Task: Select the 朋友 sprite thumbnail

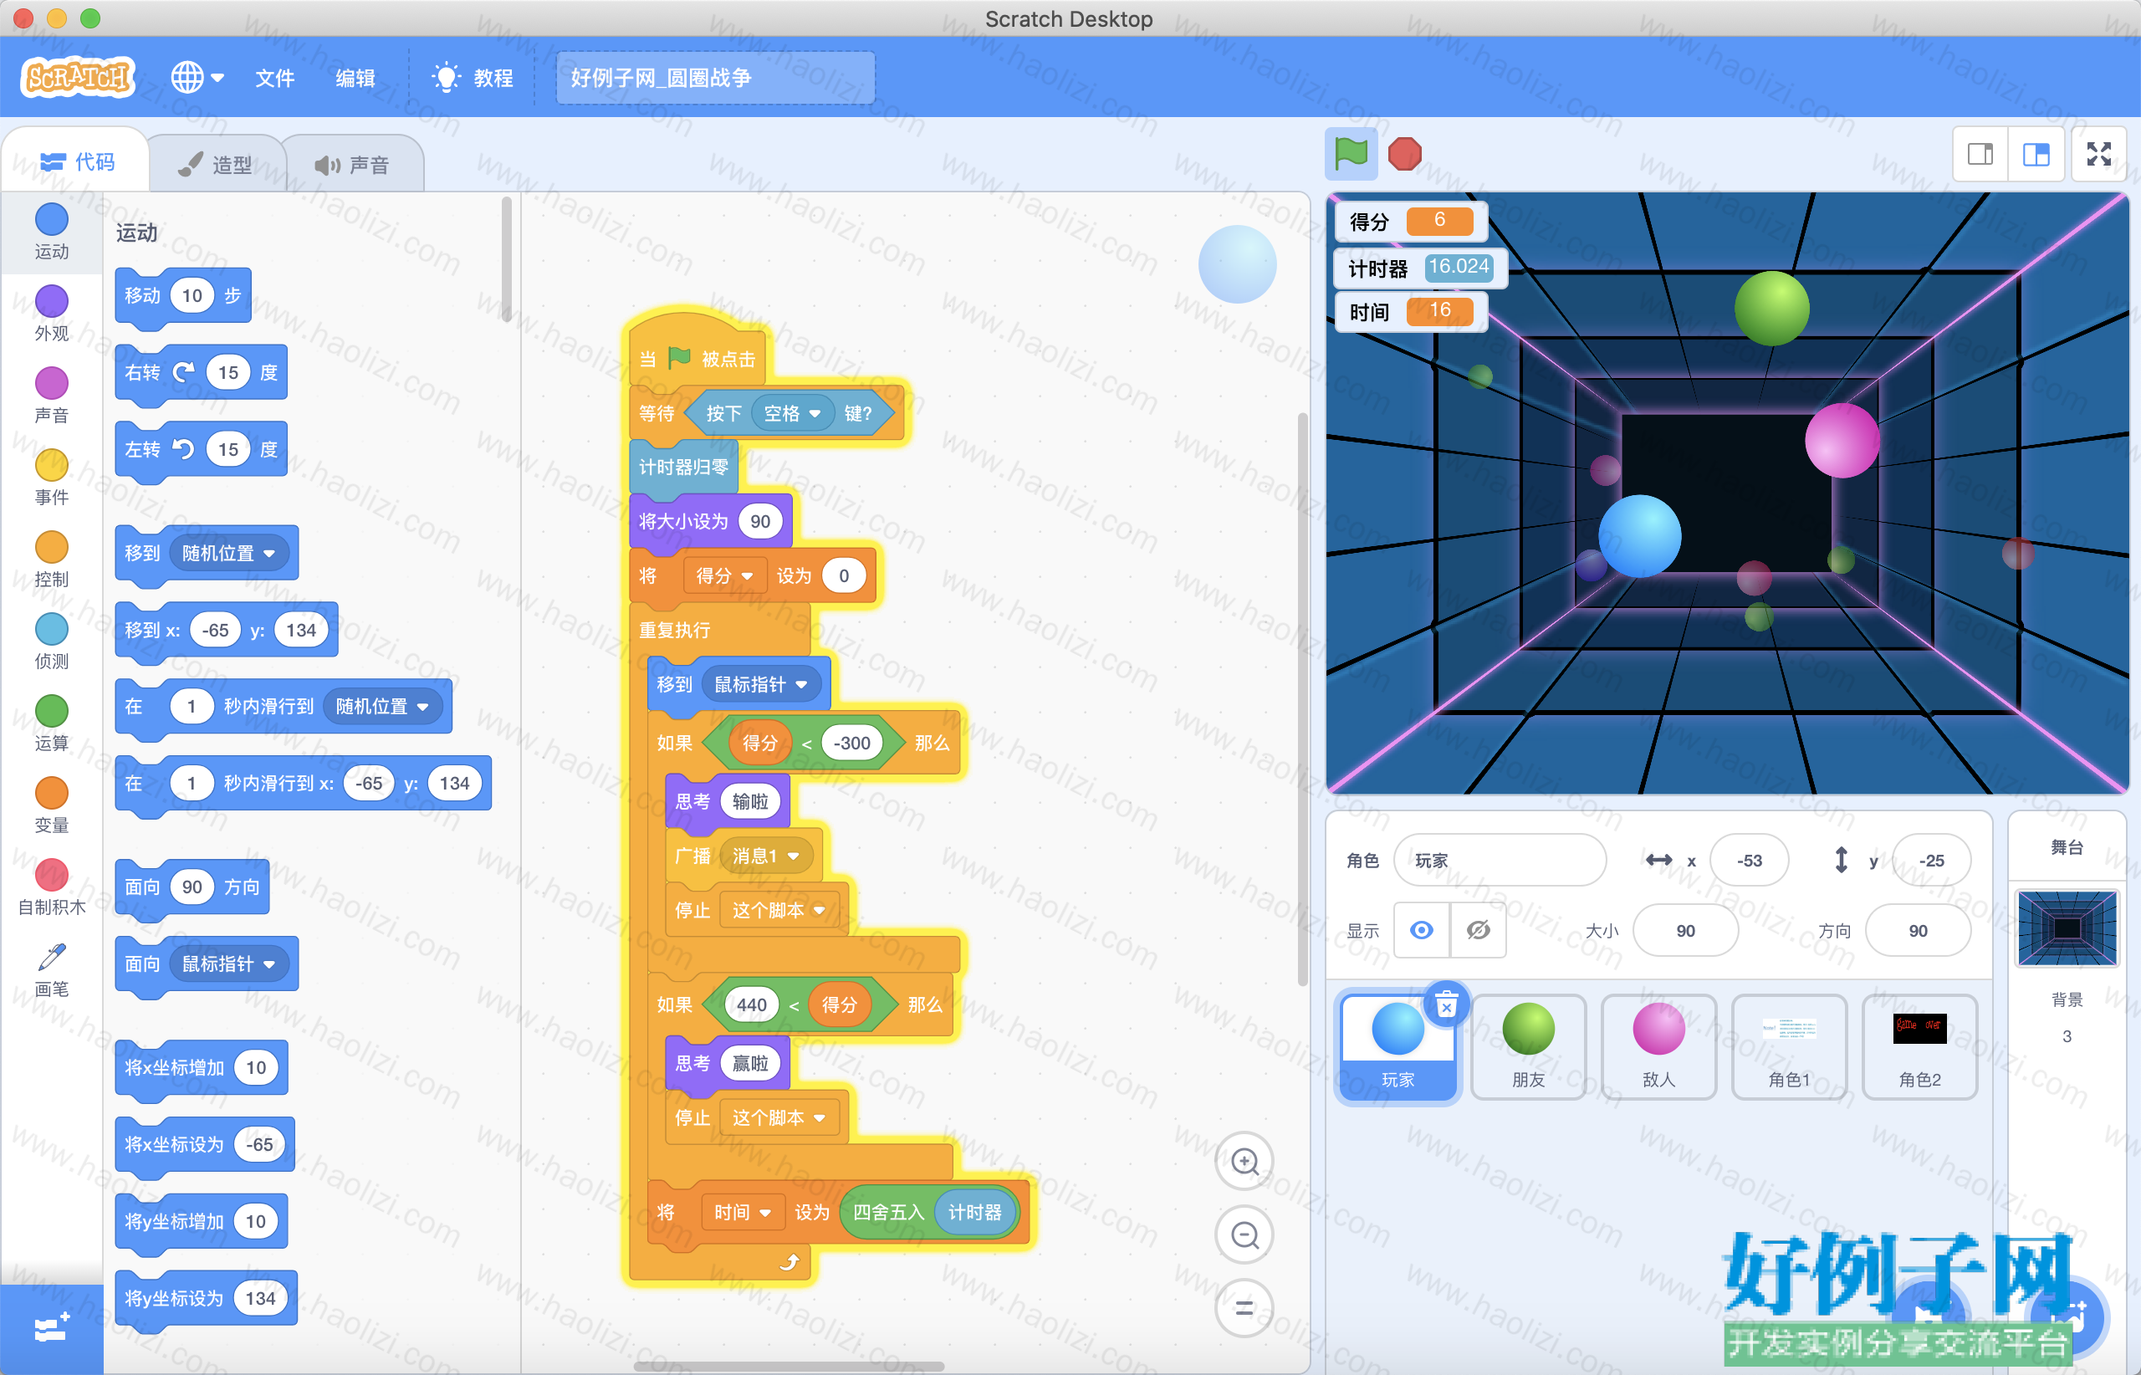Action: [x=1529, y=1047]
